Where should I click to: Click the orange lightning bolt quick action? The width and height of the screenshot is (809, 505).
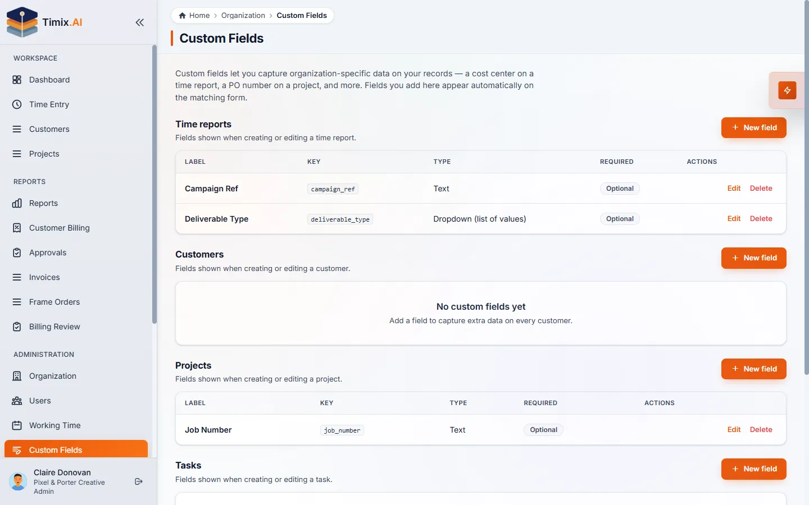[x=787, y=90]
